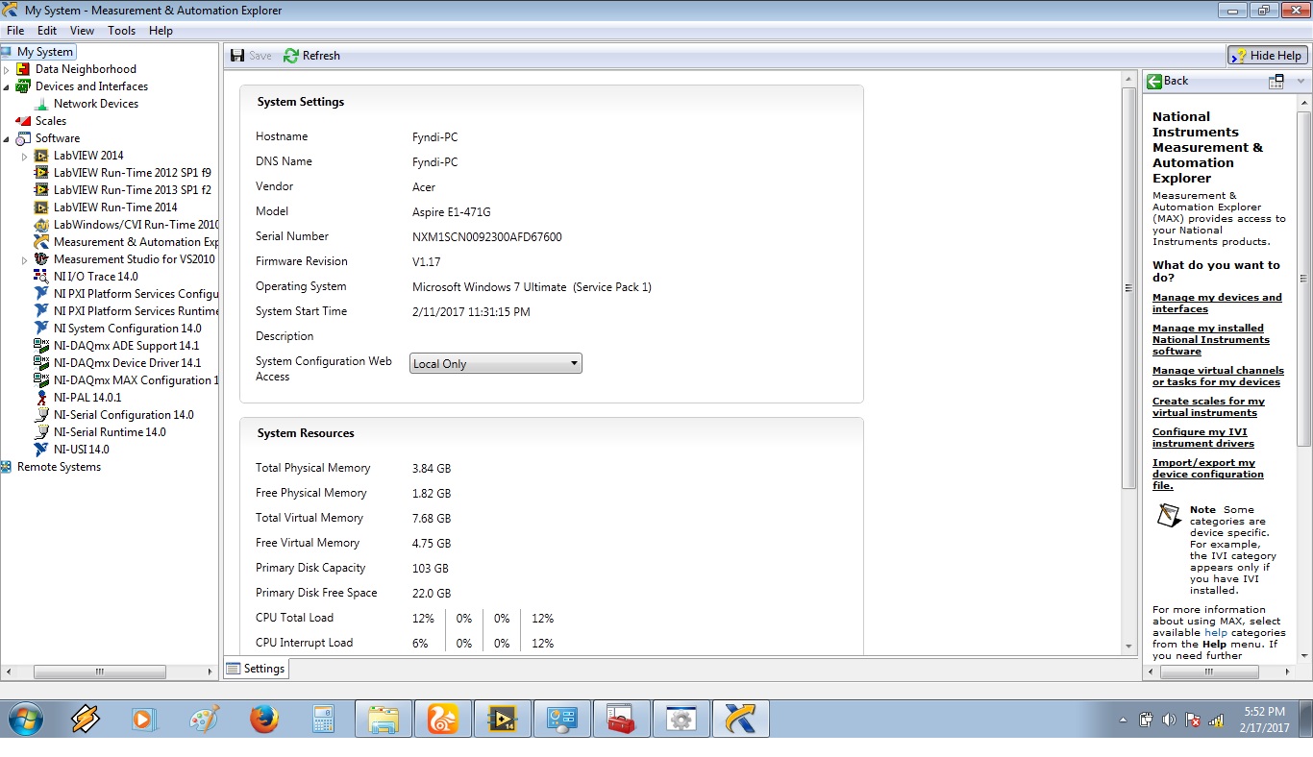
Task: Open 'Create scales for my virtual instruments'
Action: pos(1208,407)
